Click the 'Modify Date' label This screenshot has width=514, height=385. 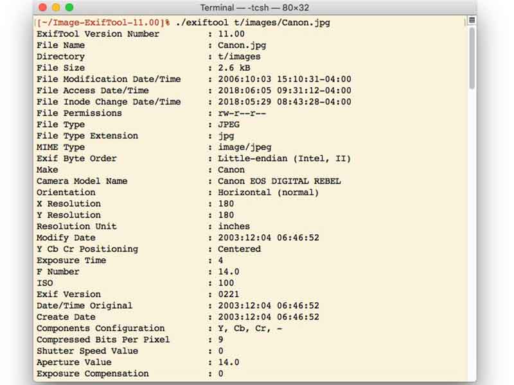coord(66,237)
